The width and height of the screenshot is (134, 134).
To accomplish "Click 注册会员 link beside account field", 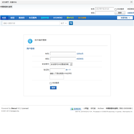I will point(80,54).
